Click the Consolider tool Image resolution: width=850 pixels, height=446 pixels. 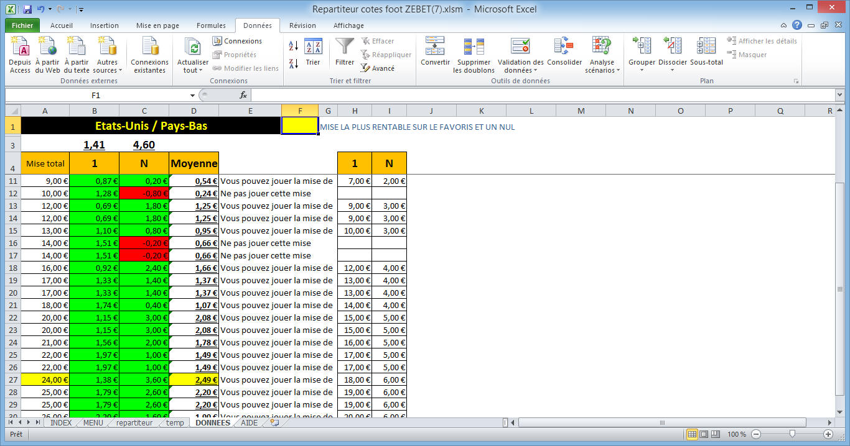(x=564, y=53)
